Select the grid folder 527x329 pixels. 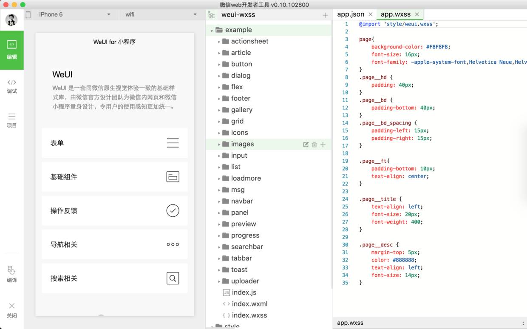(x=269, y=121)
